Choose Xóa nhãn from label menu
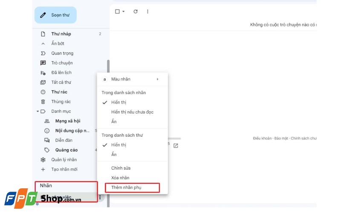This screenshot has height=213, width=341. [132, 178]
